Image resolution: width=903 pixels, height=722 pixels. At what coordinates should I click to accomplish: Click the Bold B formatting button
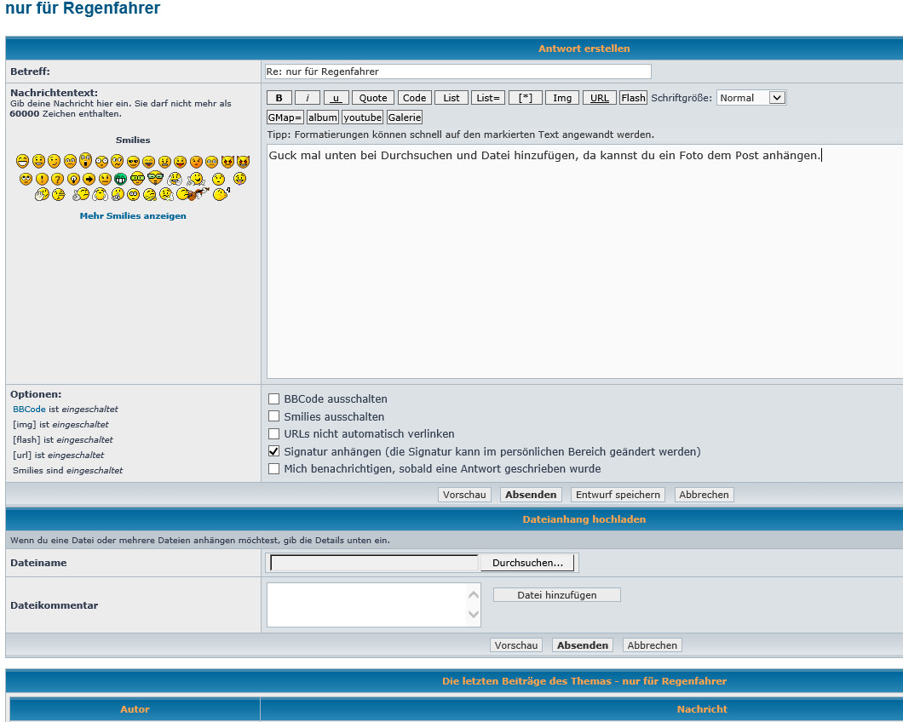pos(279,98)
